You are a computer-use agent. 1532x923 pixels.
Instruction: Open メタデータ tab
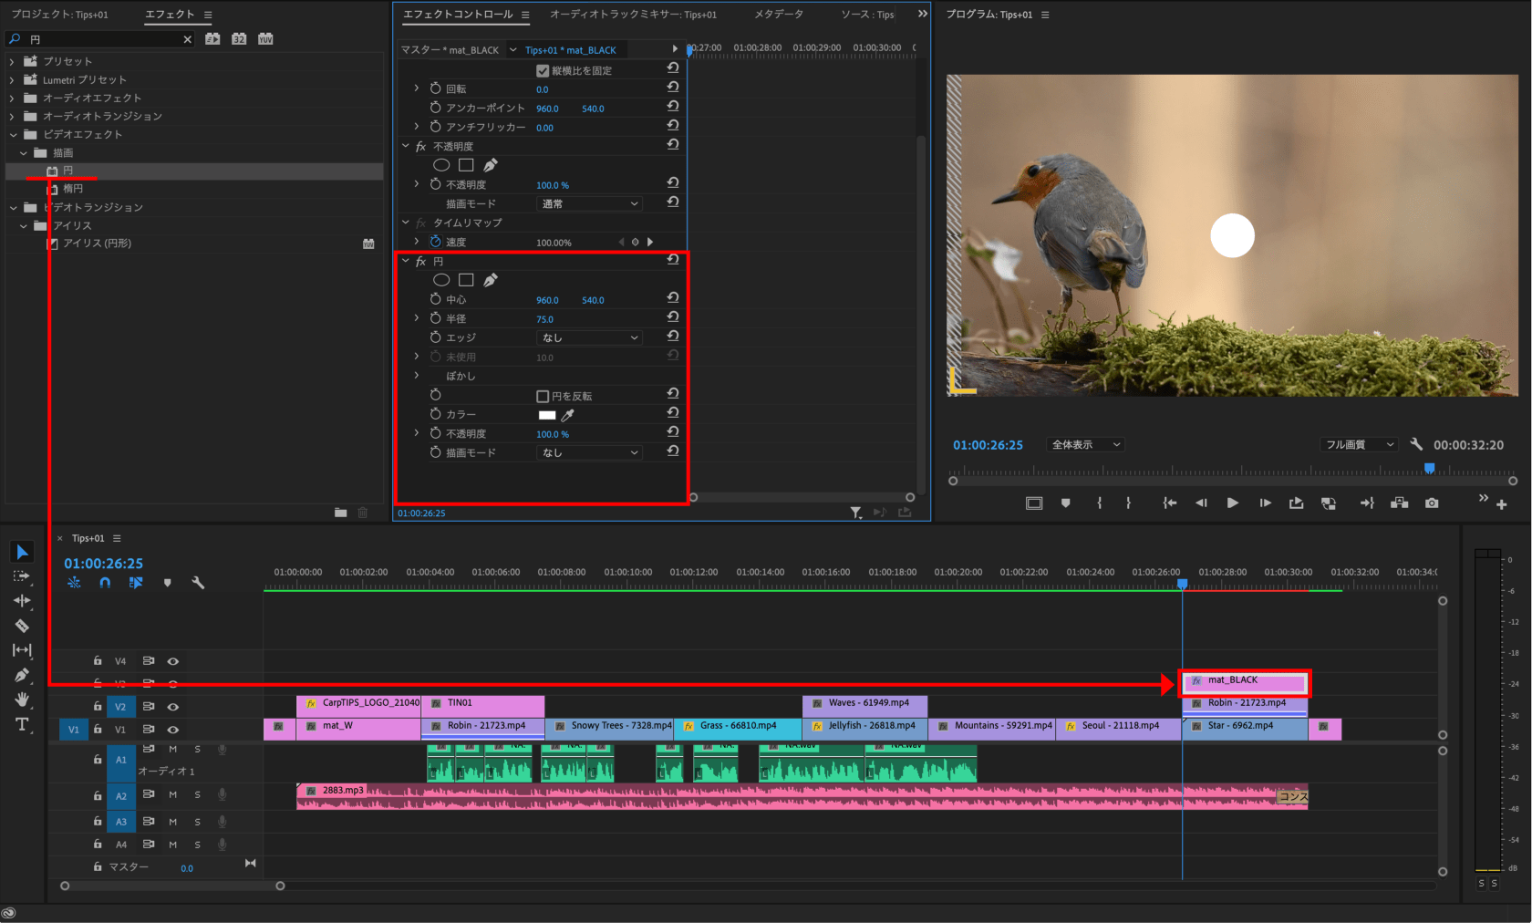point(779,15)
